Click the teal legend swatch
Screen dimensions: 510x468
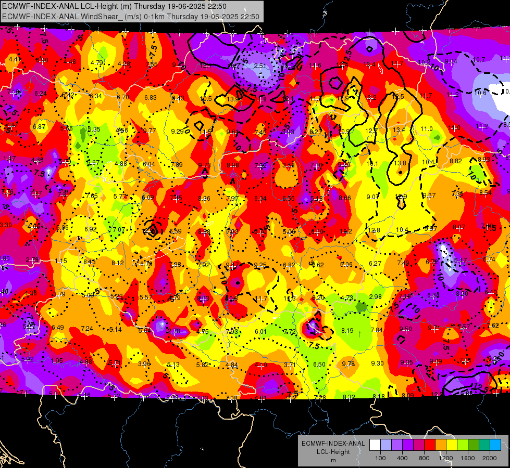click(x=484, y=445)
